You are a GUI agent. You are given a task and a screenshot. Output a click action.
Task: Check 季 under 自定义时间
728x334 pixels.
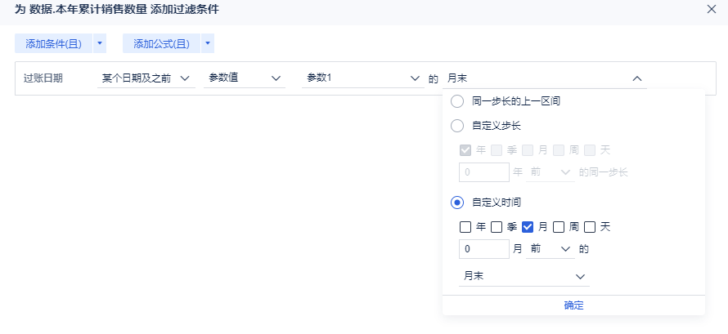tap(497, 227)
